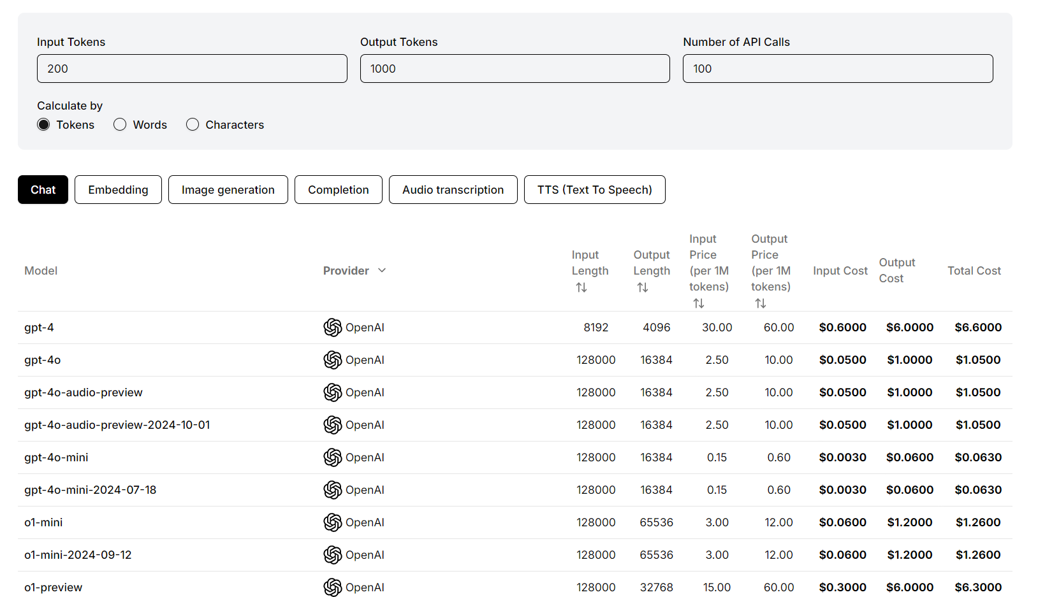Screen dimensions: 1045x597
Task: Focus the Output Tokens input box
Action: point(515,69)
